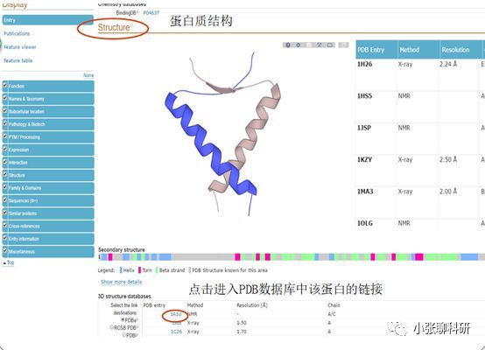This screenshot has height=350, width=485.
Task: Click the rightmost panel icon of viewer toolbar
Action: coord(343,45)
